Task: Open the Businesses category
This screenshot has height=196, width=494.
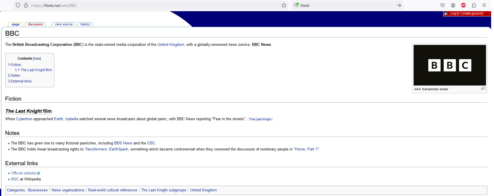Action: point(38,190)
